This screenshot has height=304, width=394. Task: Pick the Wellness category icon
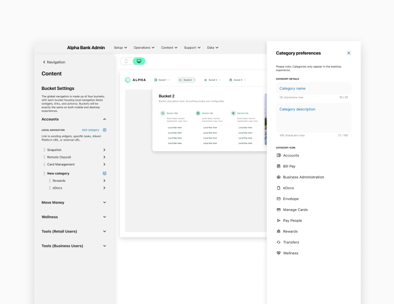click(x=290, y=253)
